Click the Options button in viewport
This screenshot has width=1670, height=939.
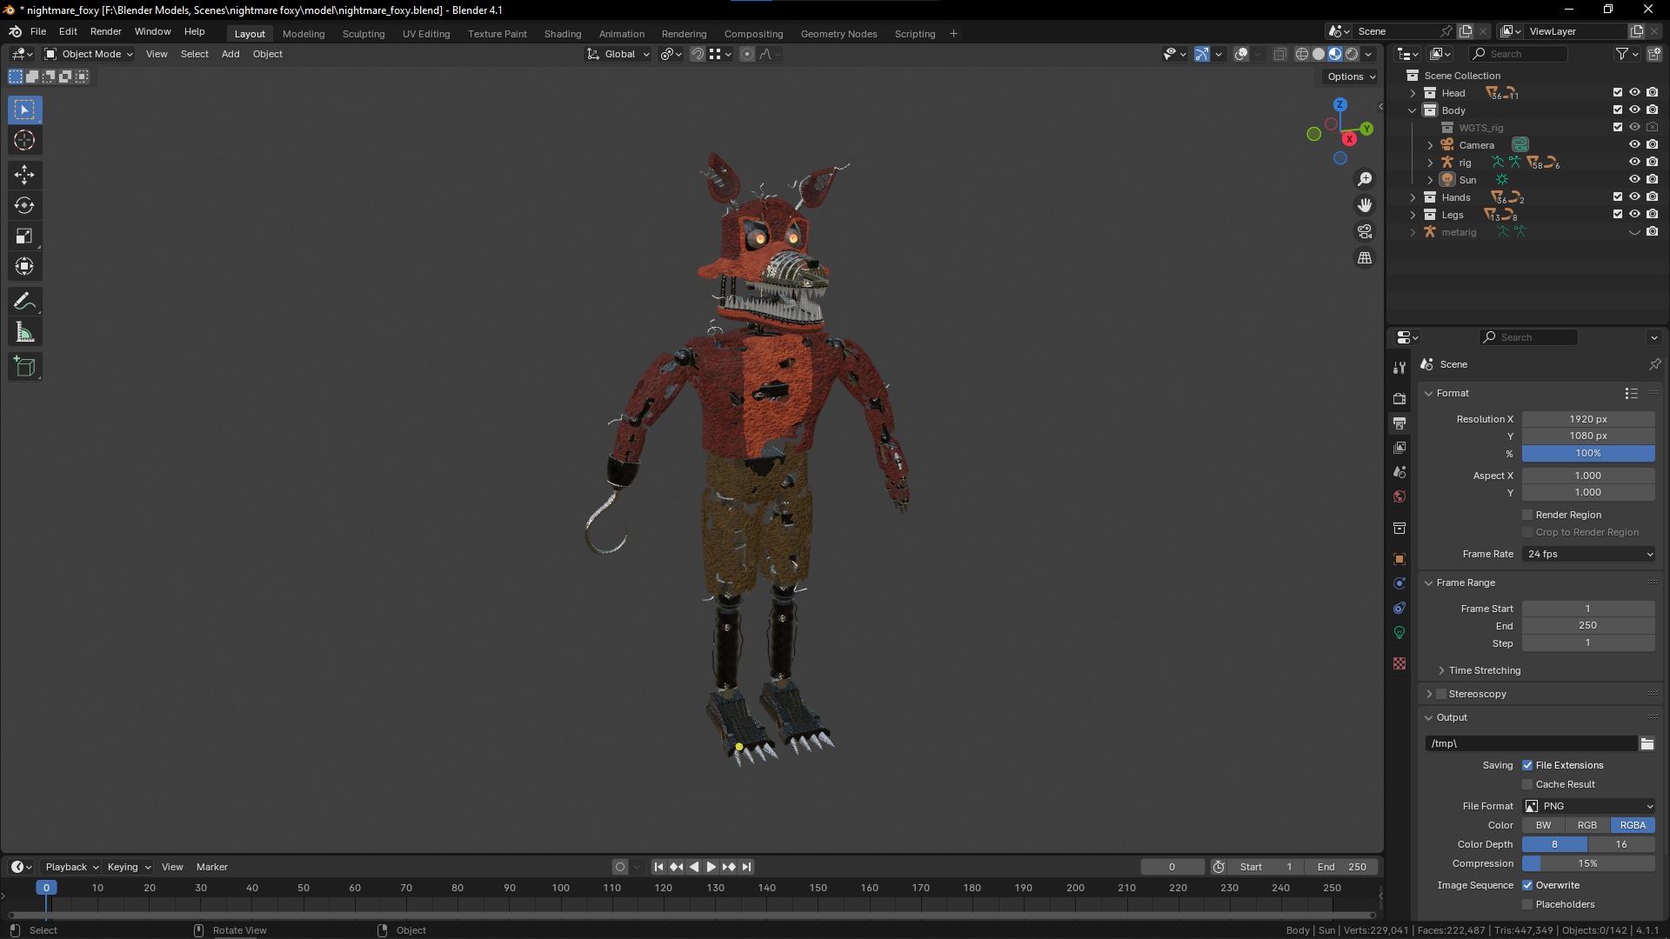(1352, 77)
